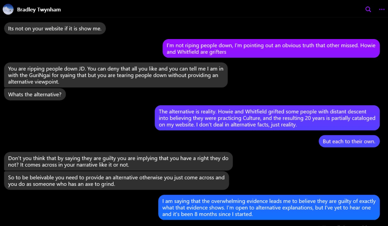Viewport: 388px width, 226px height.
Task: Select the 'Its not on your website' message
Action: (x=55, y=28)
